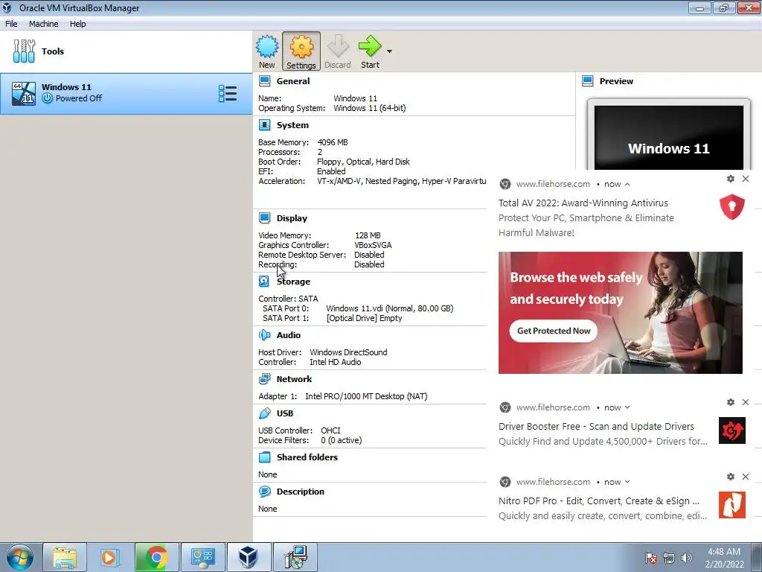Open the Start button dropdown arrow
The width and height of the screenshot is (762, 572).
click(389, 51)
